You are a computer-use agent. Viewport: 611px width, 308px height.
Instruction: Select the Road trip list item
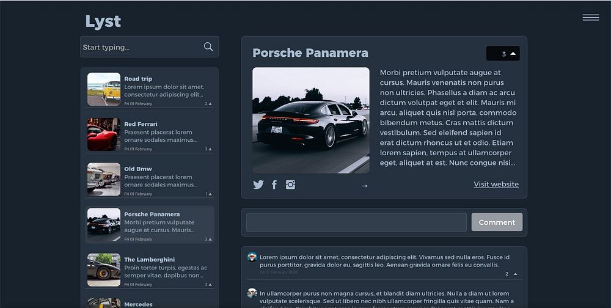click(150, 89)
